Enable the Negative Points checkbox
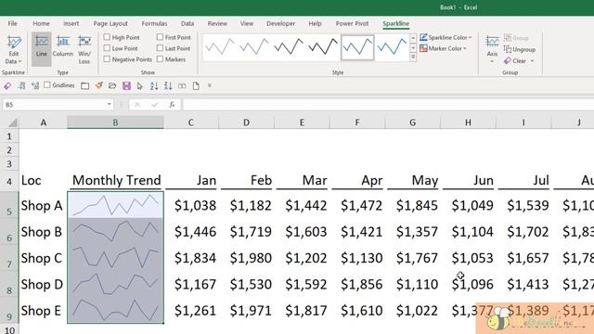594x334 pixels. click(x=107, y=58)
